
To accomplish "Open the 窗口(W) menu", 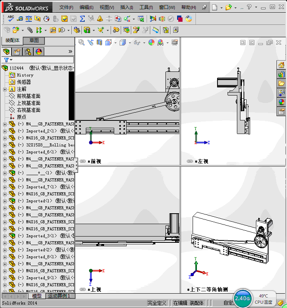I will coord(167,7).
